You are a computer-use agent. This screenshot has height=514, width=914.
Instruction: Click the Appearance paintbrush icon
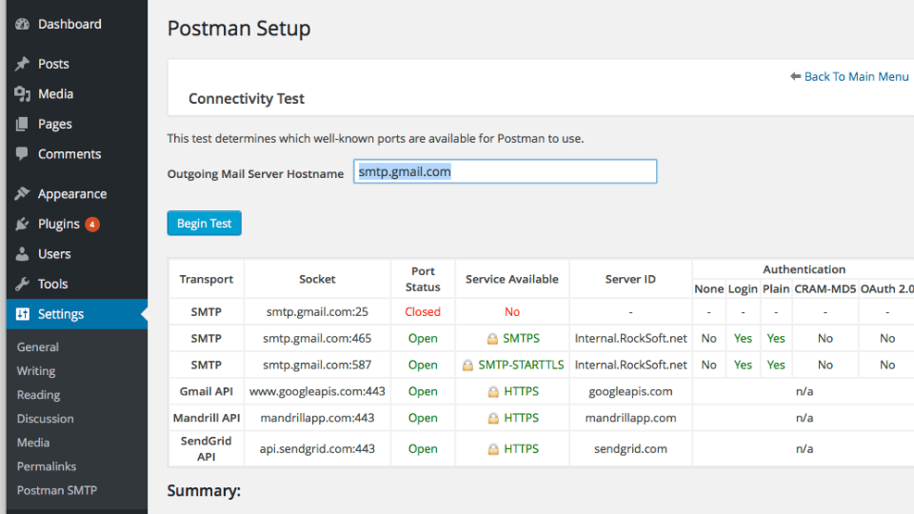(22, 193)
